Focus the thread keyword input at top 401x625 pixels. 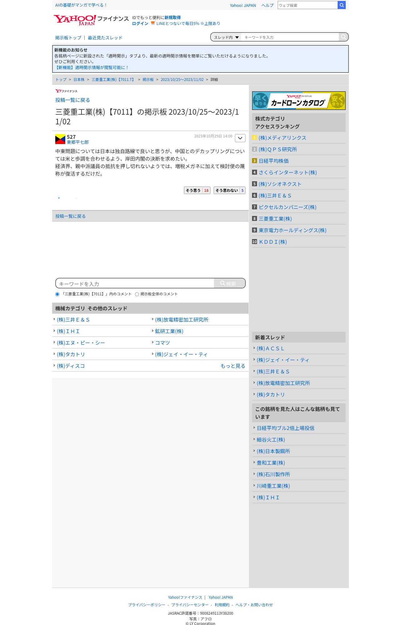coord(290,37)
